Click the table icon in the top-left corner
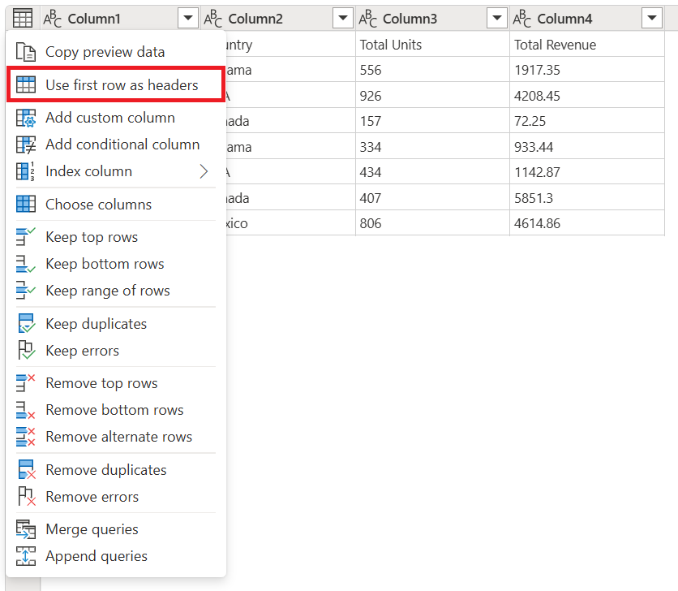Image resolution: width=678 pixels, height=591 pixels. pos(22,18)
